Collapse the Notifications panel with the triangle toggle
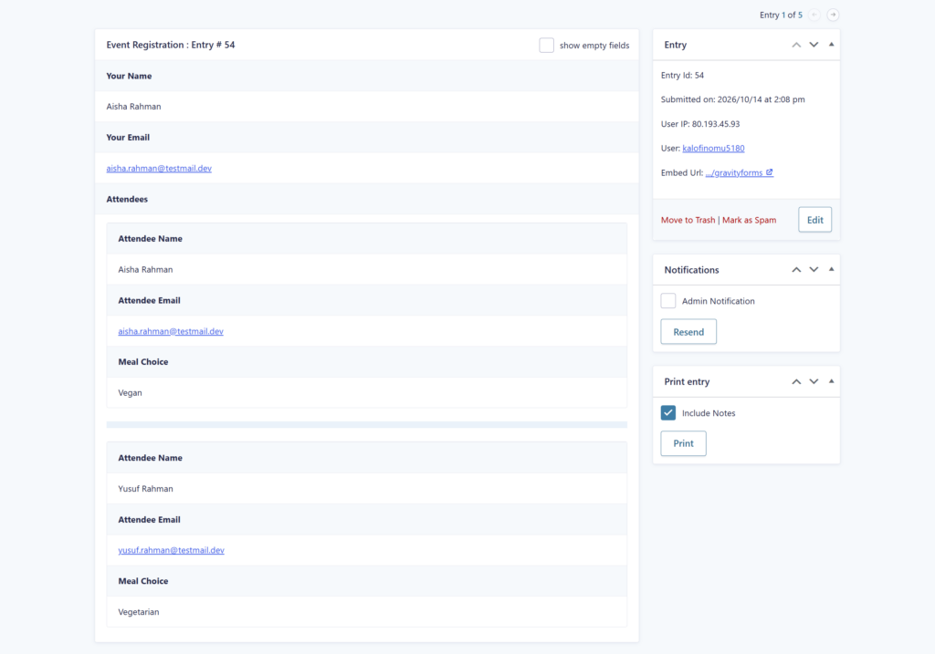 click(831, 269)
